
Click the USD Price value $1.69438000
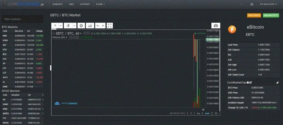[x=258, y=93]
